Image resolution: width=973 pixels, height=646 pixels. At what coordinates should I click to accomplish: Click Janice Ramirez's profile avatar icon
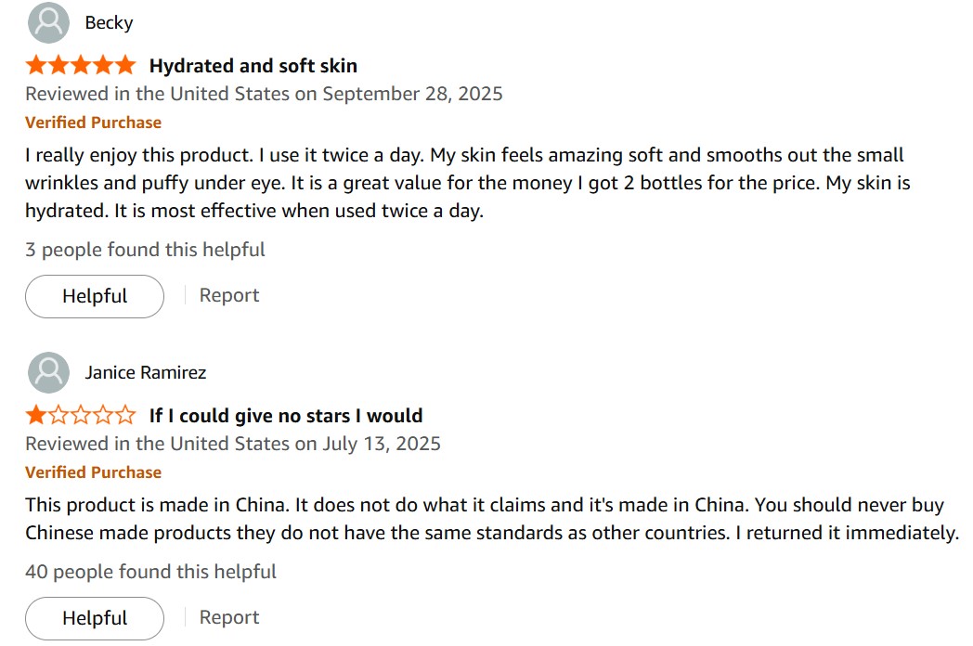coord(48,372)
